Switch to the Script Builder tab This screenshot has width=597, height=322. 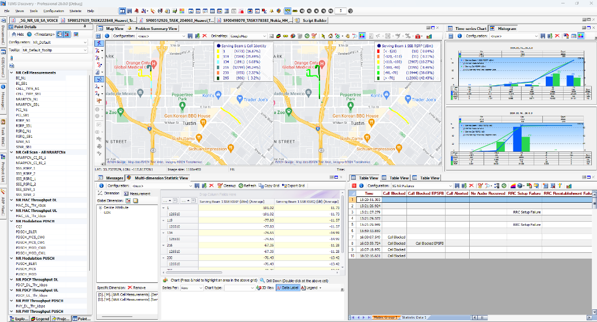pyautogui.click(x=311, y=21)
